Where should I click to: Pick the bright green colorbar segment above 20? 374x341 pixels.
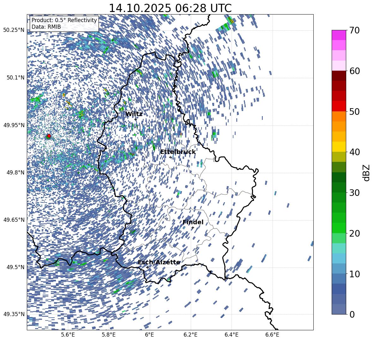point(339,228)
